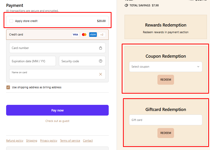This screenshot has height=150, width=210.
Task: Redeem the gift card
Action: point(166,133)
